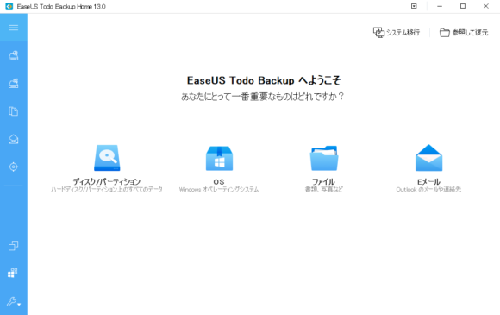Open smart backup target icon
The width and height of the screenshot is (500, 315).
(14, 167)
